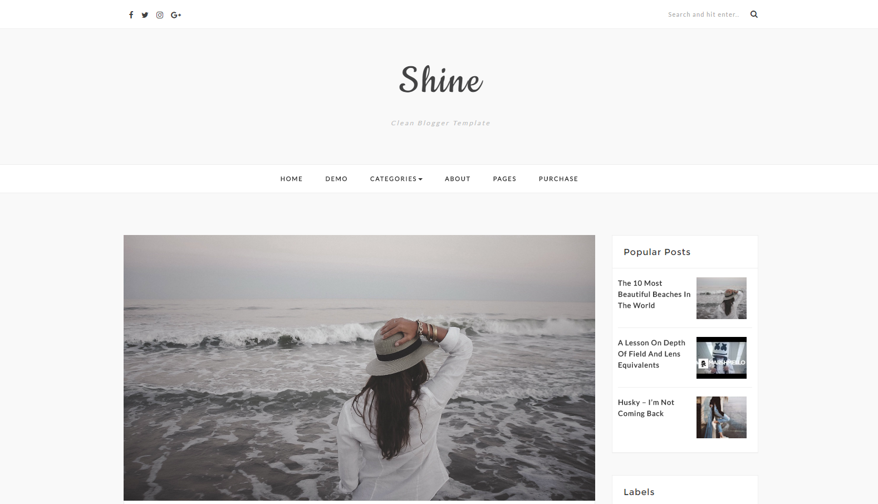Click the Purchase menu link
The image size is (878, 504).
tap(558, 179)
